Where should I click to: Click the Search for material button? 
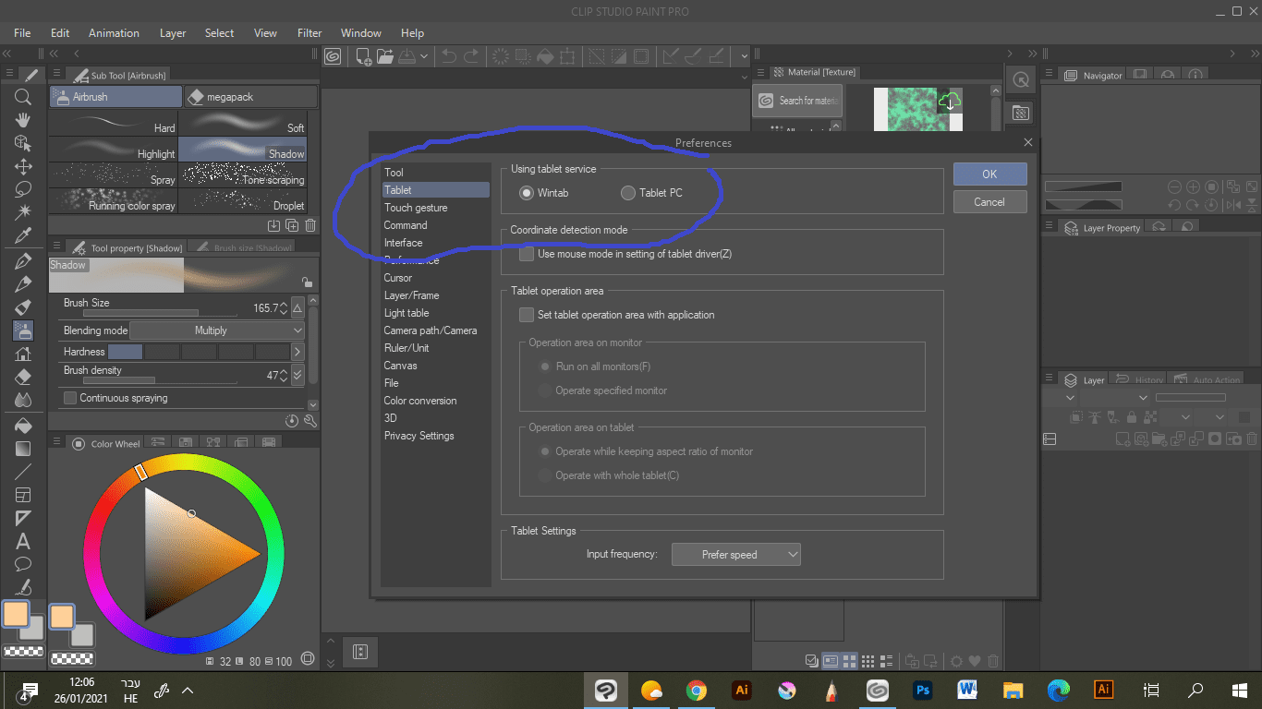pyautogui.click(x=797, y=101)
